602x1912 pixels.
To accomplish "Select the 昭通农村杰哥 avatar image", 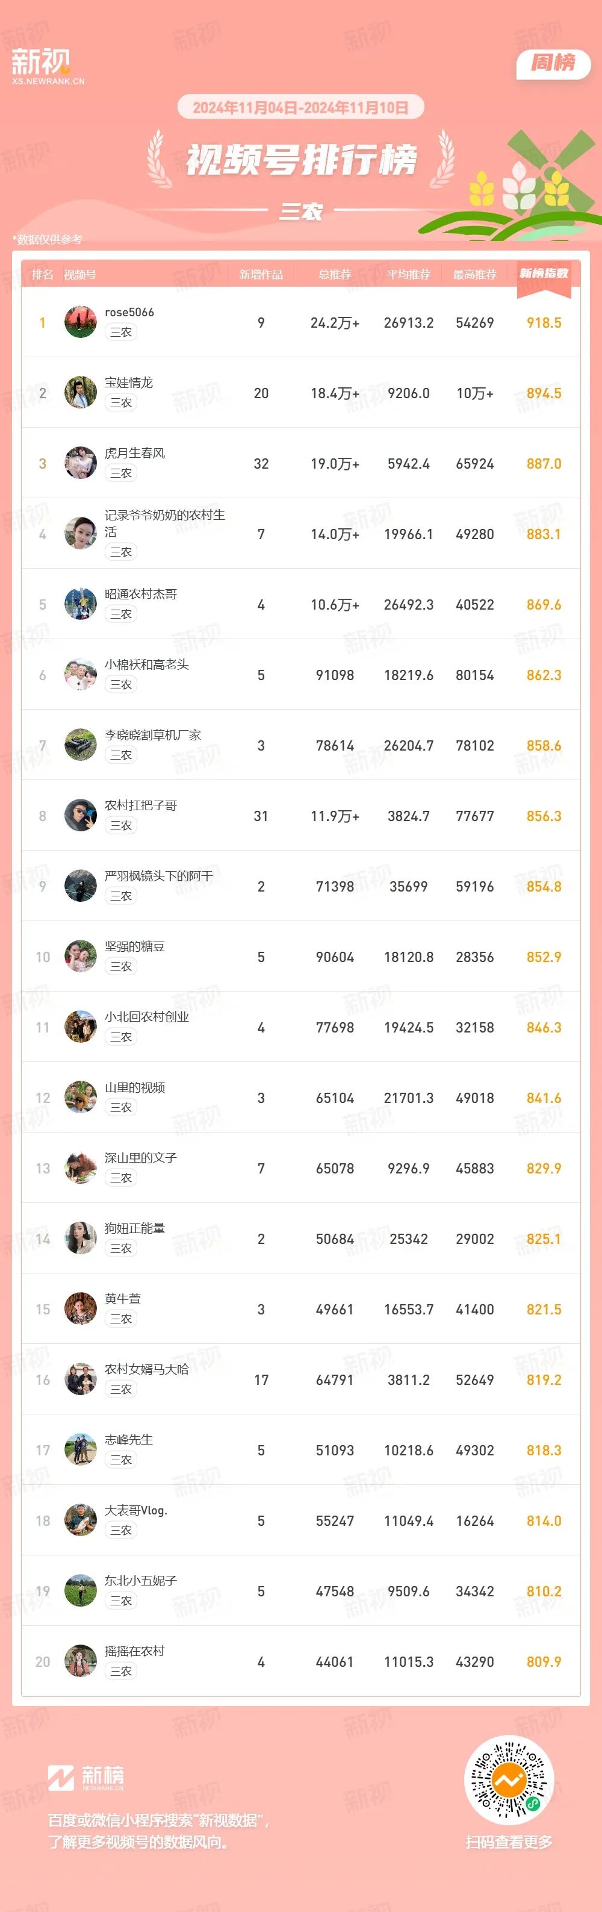I will [80, 604].
